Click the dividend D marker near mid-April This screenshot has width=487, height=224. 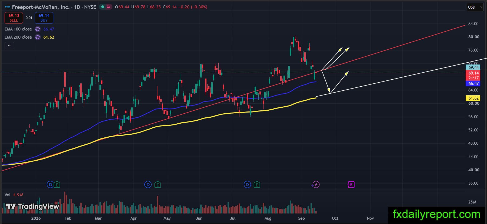pos(148,185)
